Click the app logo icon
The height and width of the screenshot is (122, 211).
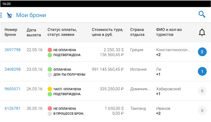pos(9,15)
